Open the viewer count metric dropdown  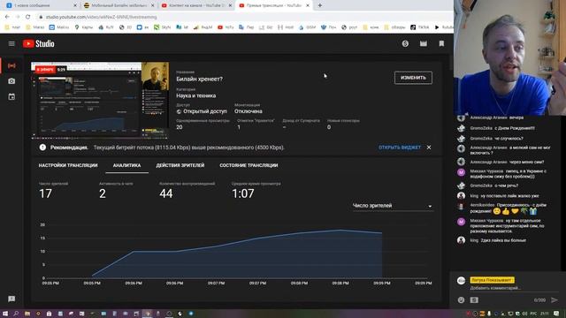coord(393,206)
